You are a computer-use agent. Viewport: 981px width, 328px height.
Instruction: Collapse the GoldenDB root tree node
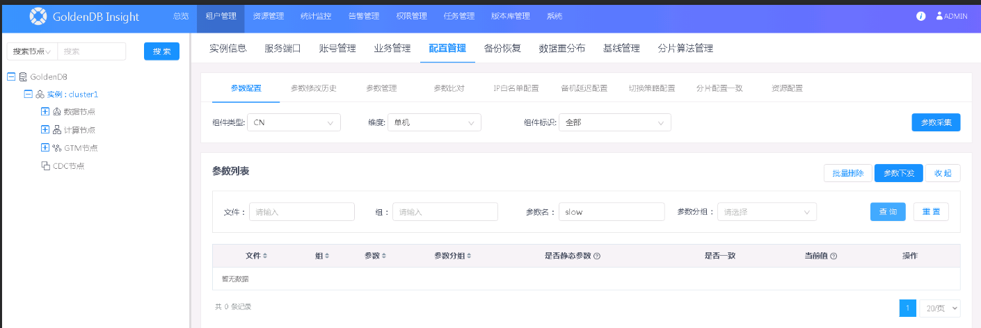(x=11, y=76)
